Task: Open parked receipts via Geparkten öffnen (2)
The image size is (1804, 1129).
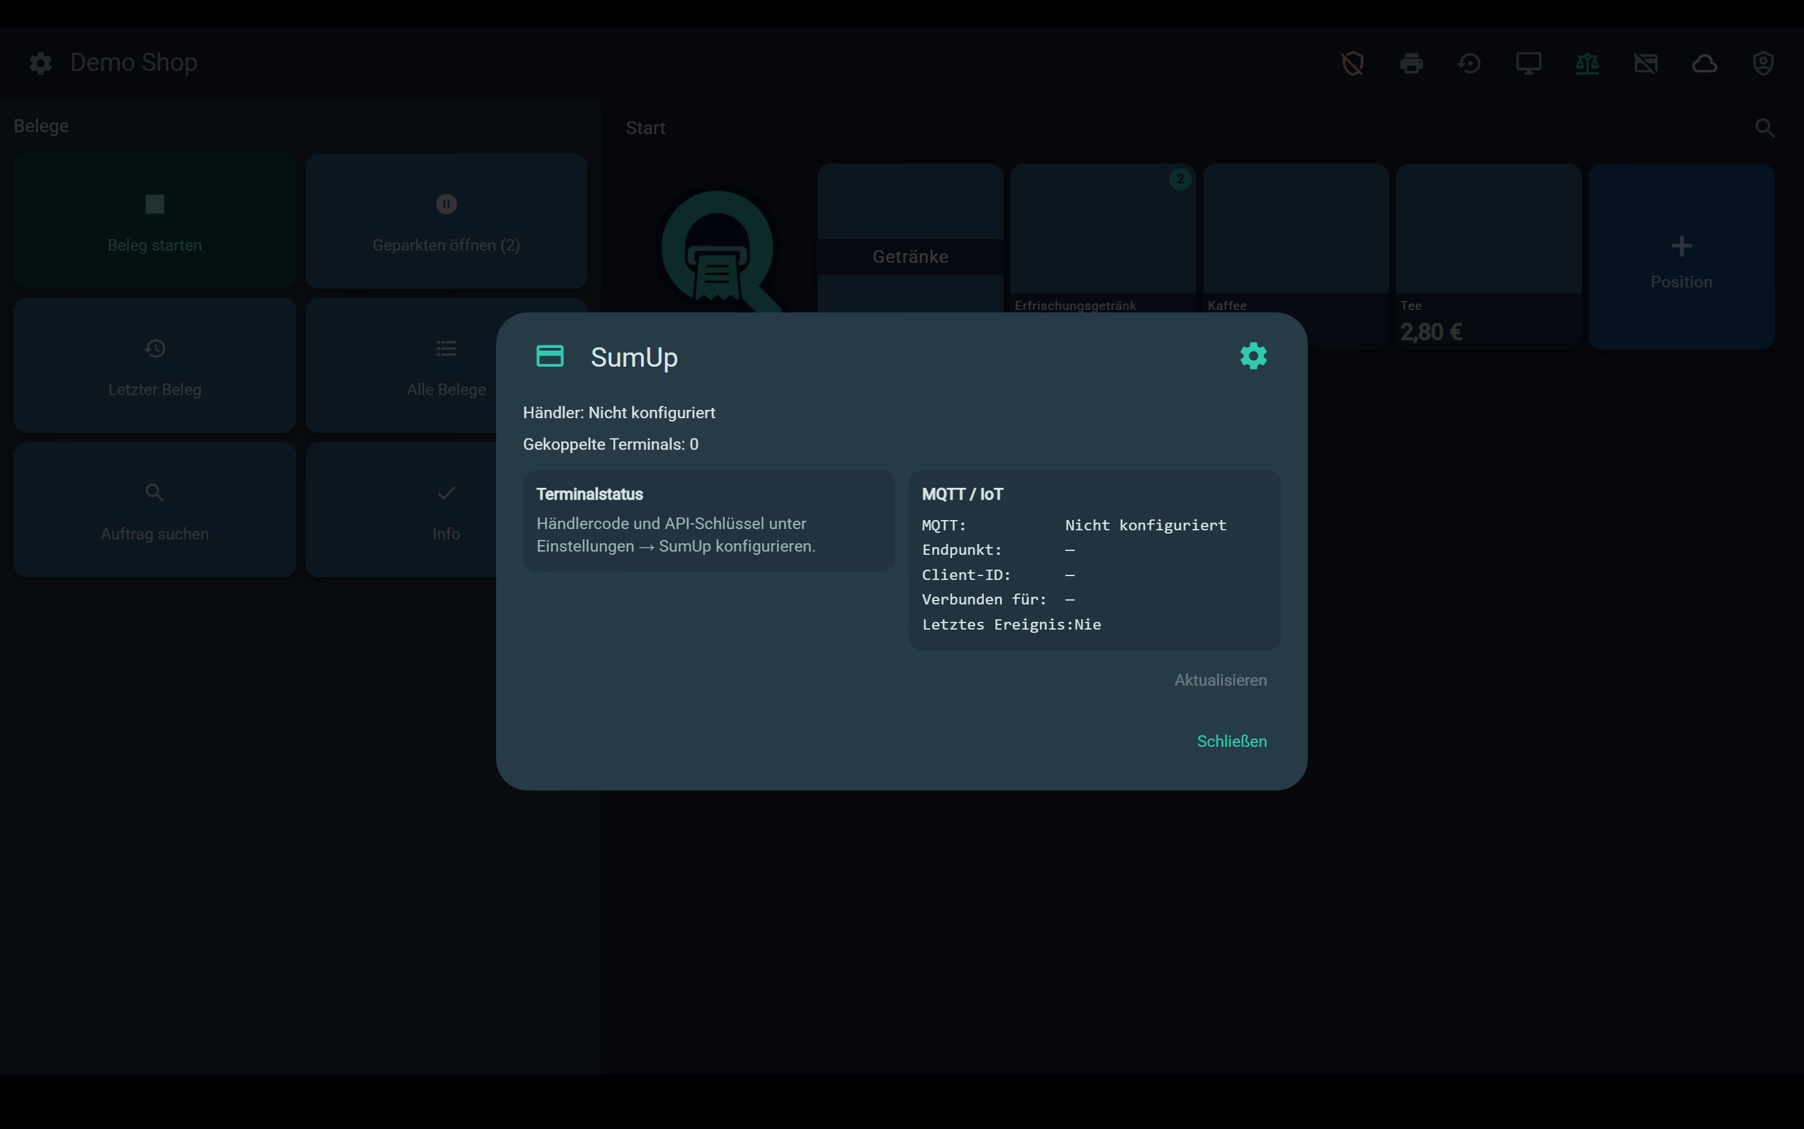Action: tap(446, 221)
